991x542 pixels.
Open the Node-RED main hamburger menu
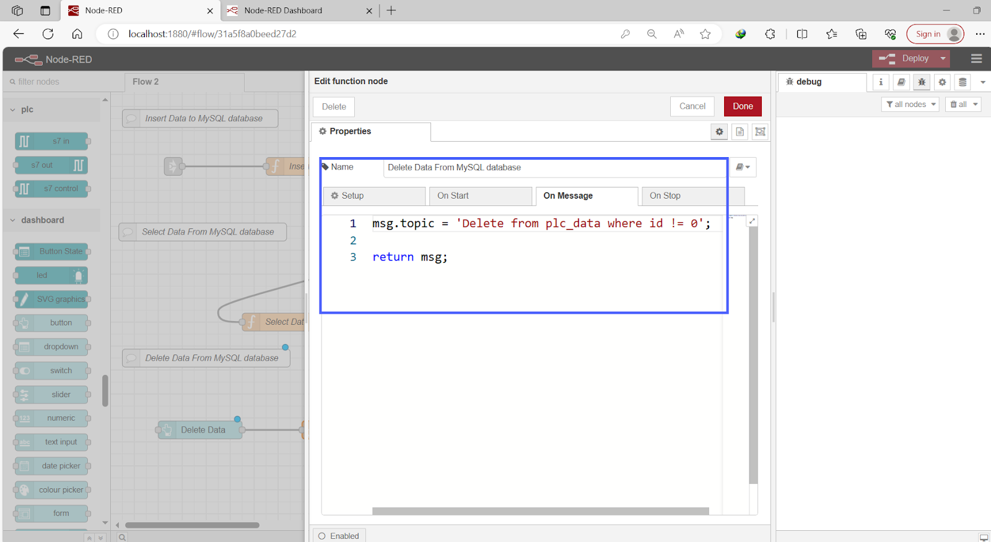977,59
